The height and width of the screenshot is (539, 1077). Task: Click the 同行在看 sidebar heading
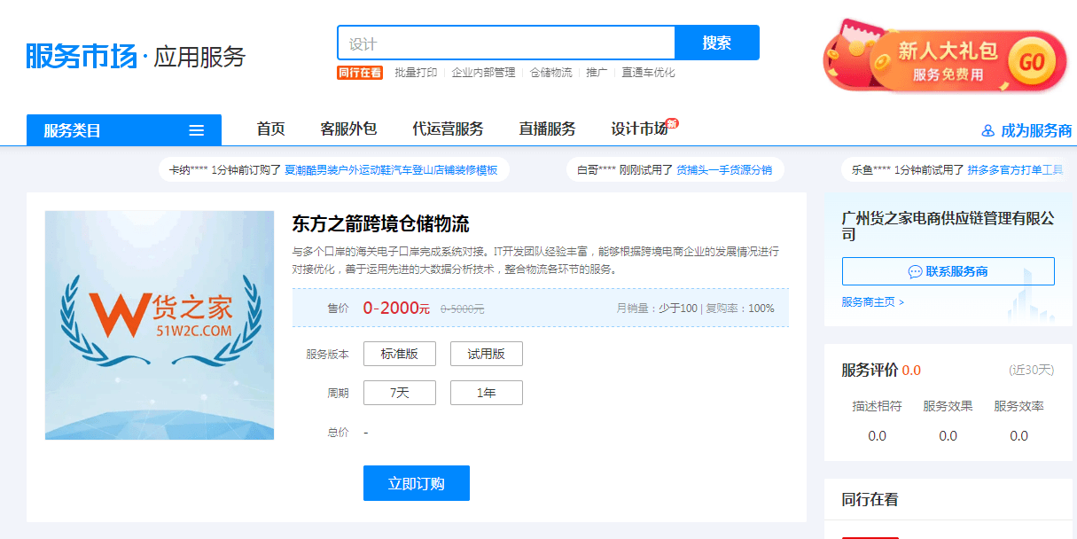coord(870,500)
